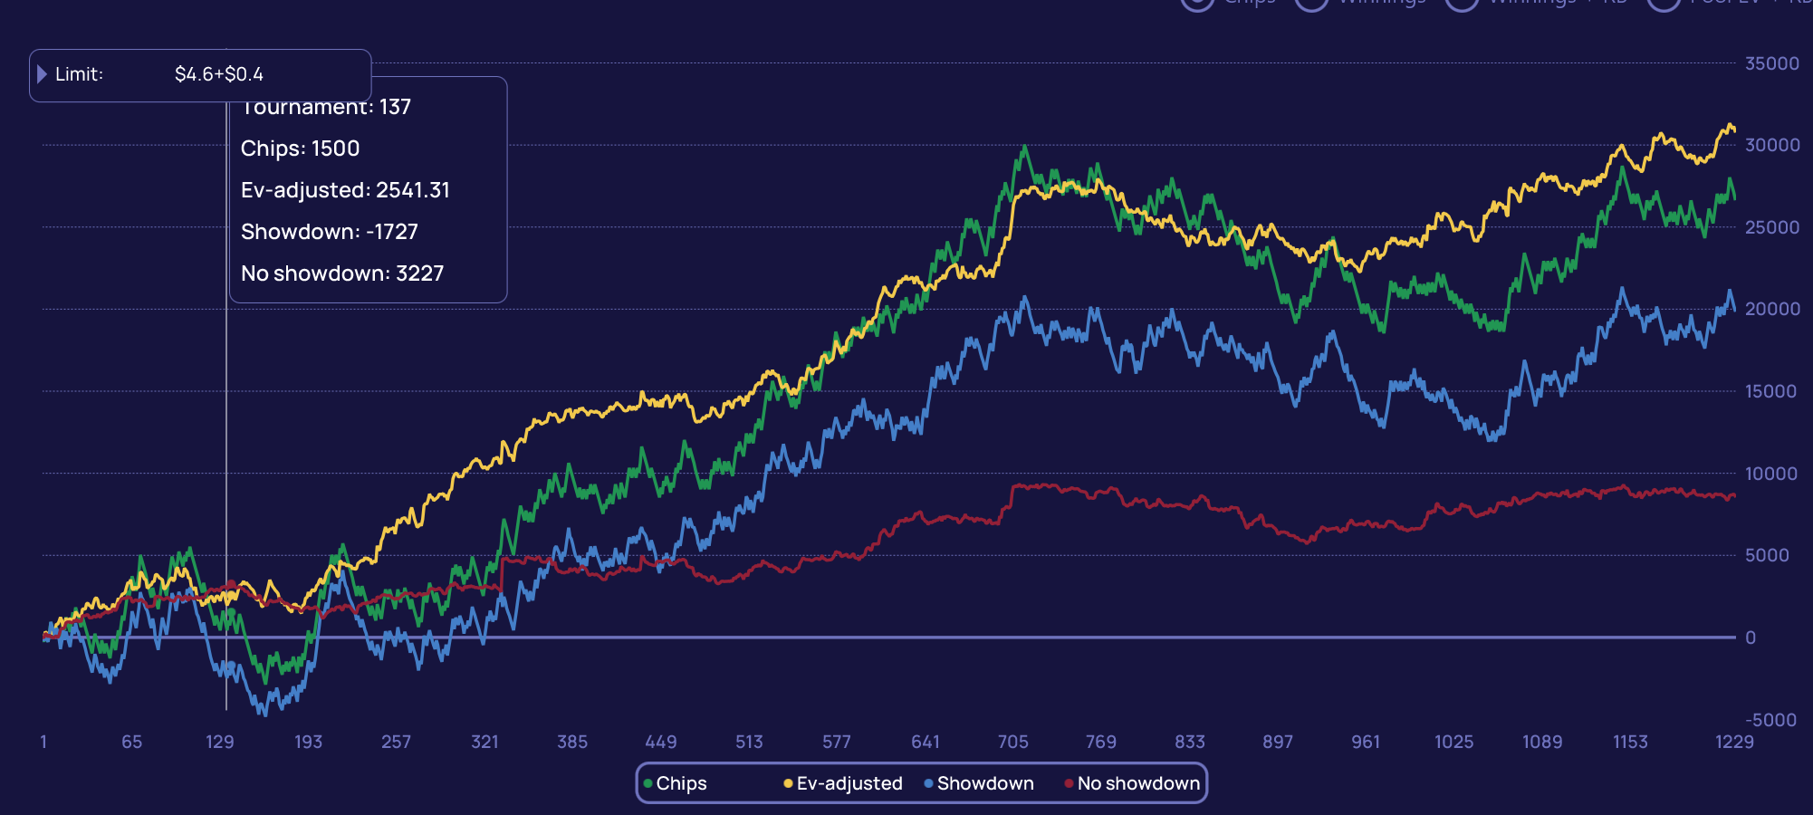Toggle the Chips series legend label

[x=681, y=783]
